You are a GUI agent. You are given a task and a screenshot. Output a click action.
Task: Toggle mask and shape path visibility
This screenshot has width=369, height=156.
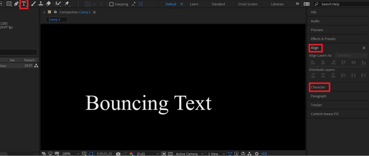91,154
